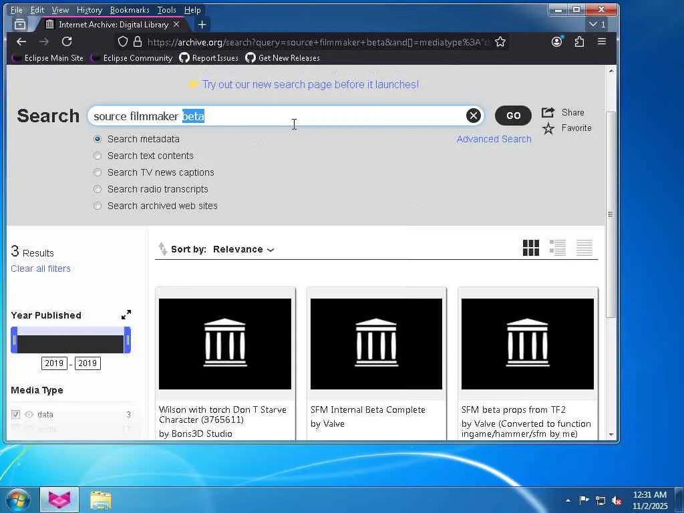
Task: Open the list all tabs dropdown
Action: tap(596, 24)
